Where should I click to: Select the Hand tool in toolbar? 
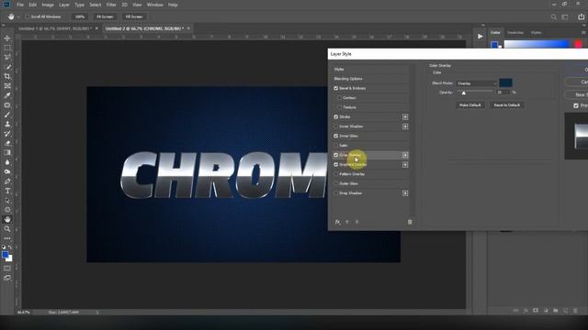coord(7,220)
